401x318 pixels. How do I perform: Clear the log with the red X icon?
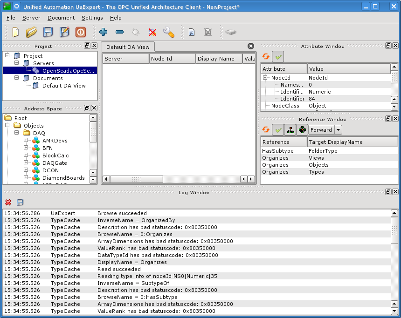point(8,203)
